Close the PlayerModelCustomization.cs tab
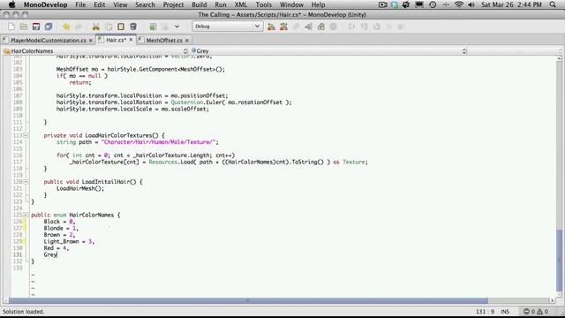Screen dimensions: 565x318 pos(91,41)
